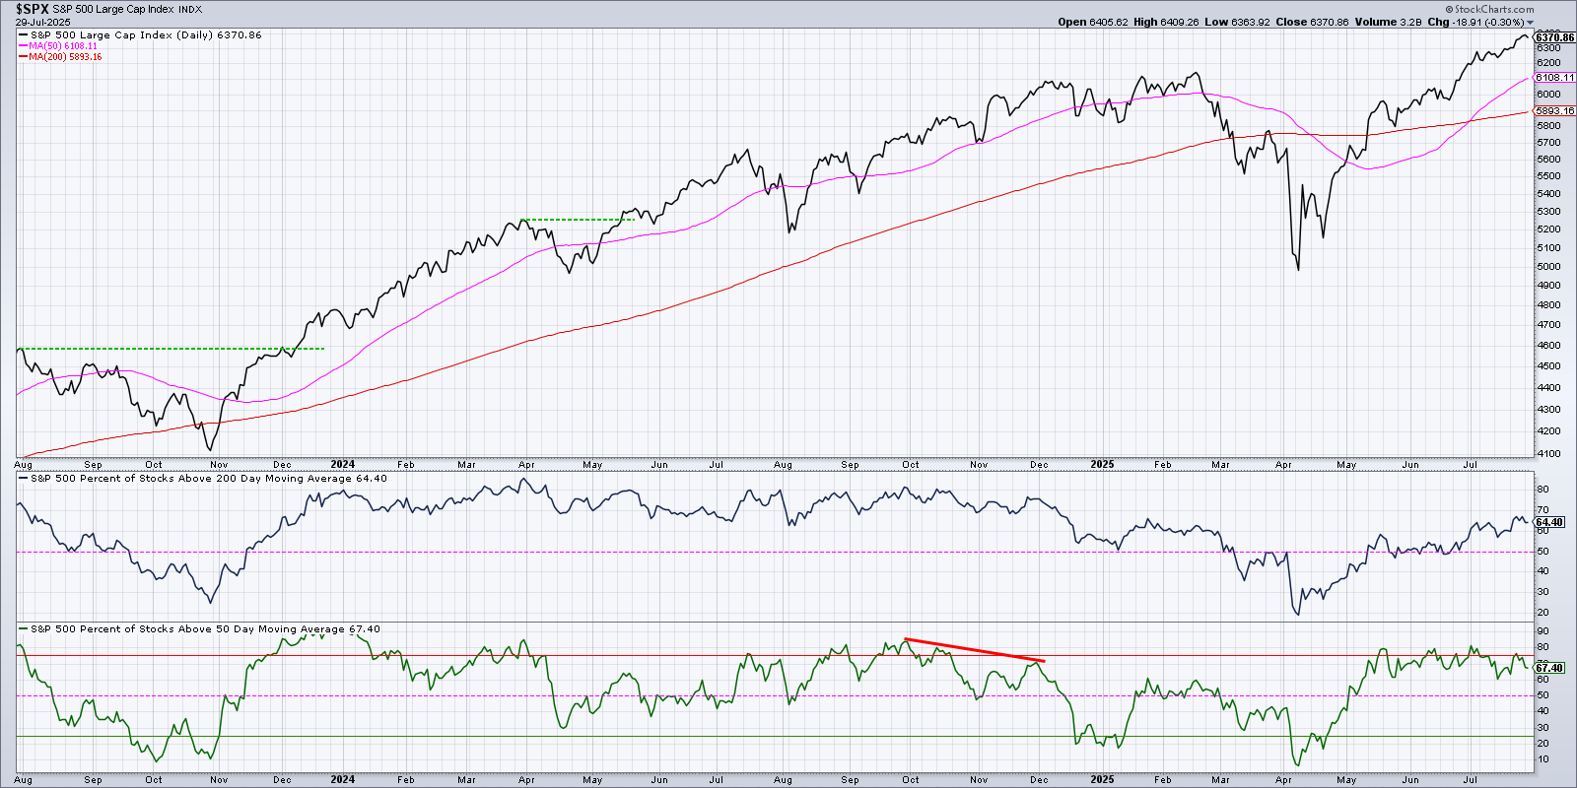Click the 6370.86 last price tag
Viewport: 1577px width, 788px height.
(1554, 37)
